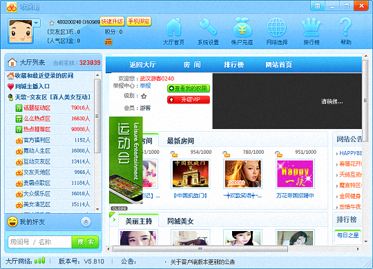Open 双歌笑语 room thumbnail

point(243,174)
